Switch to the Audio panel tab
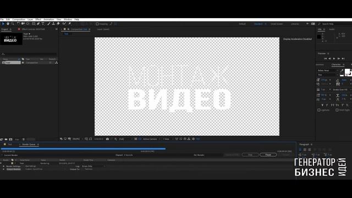 click(332, 29)
